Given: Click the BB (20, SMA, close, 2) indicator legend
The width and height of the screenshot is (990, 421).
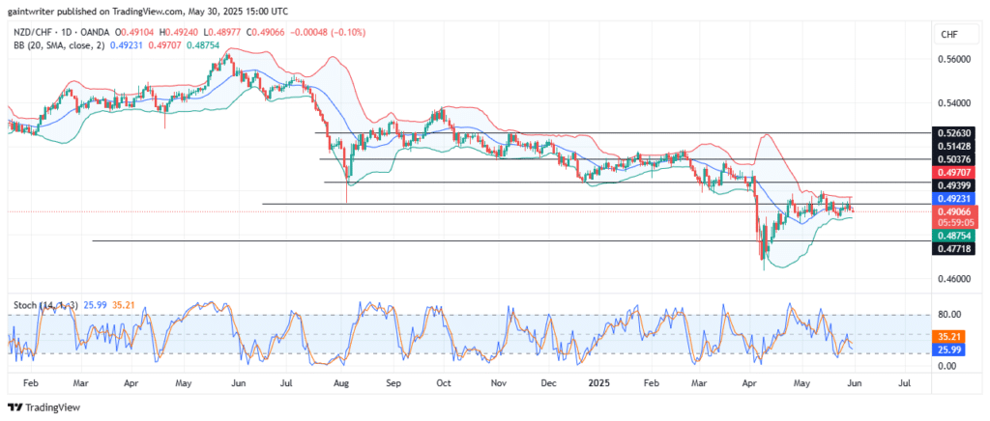Looking at the screenshot, I should pyautogui.click(x=60, y=44).
